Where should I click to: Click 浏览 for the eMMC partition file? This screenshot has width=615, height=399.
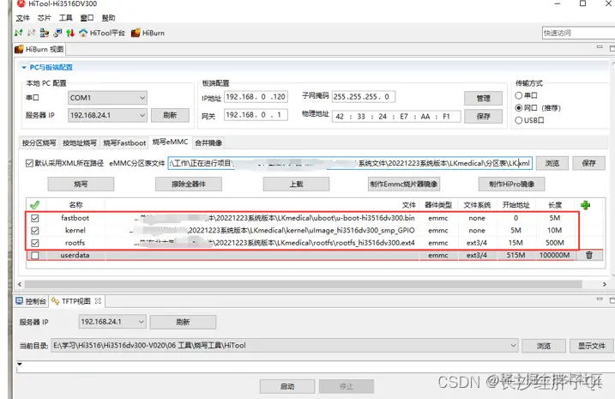[x=552, y=163]
